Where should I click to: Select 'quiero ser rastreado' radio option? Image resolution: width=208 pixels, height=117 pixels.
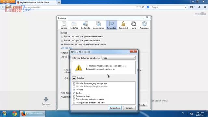coord(62,40)
